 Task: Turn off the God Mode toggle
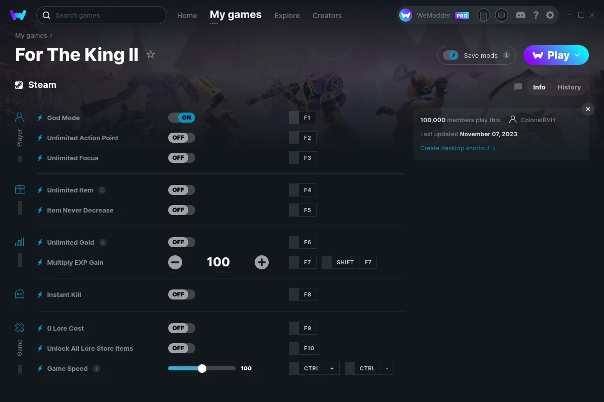[x=182, y=118]
